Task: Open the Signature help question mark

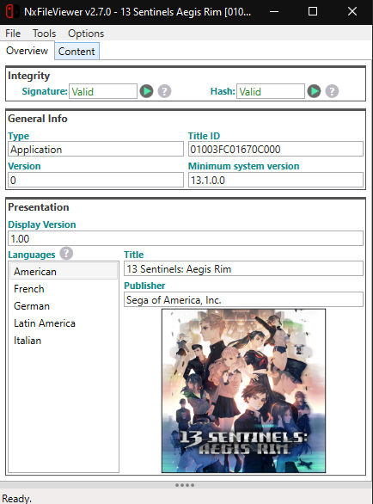Action: coord(164,91)
